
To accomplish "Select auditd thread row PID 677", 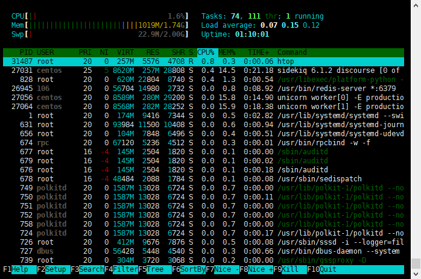I will pos(203,152).
